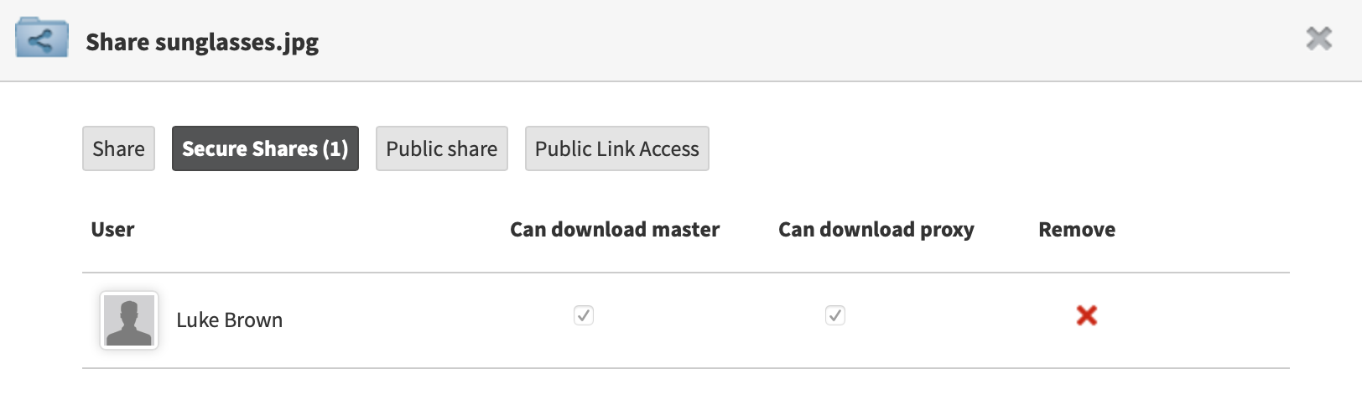Click the Share sunglasses.jpg dialog title
This screenshot has height=416, width=1362.
pos(202,42)
